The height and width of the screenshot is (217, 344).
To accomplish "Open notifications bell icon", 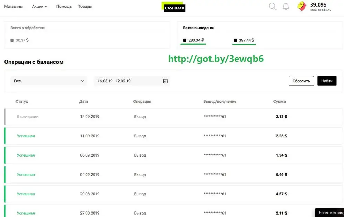I will pyautogui.click(x=286, y=6).
